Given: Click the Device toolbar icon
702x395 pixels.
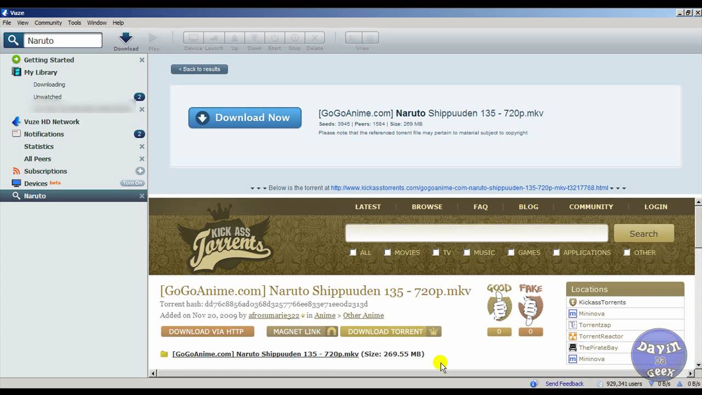Looking at the screenshot, I should tap(193, 38).
